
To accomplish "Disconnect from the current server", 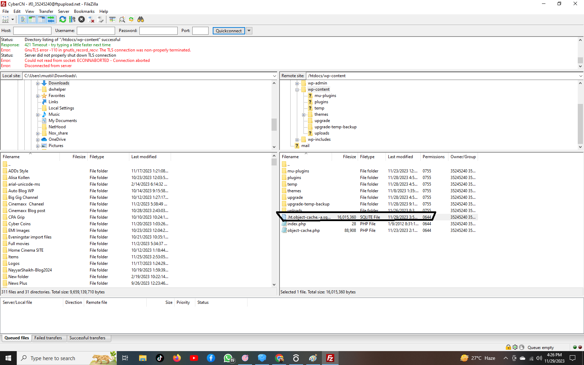I will (x=91, y=19).
